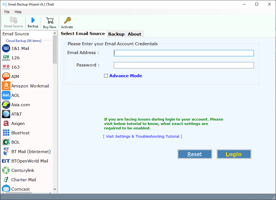Select the 'BTOpenWorld Mail' entry text
This screenshot has height=200, width=276.
tap(30, 161)
